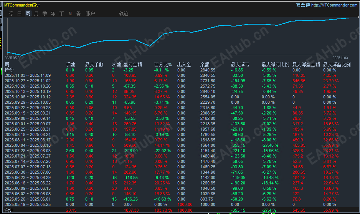Select the 2025.09.01 ~ 2025.09.07 week row
The width and height of the screenshot is (360, 214).
180,124
